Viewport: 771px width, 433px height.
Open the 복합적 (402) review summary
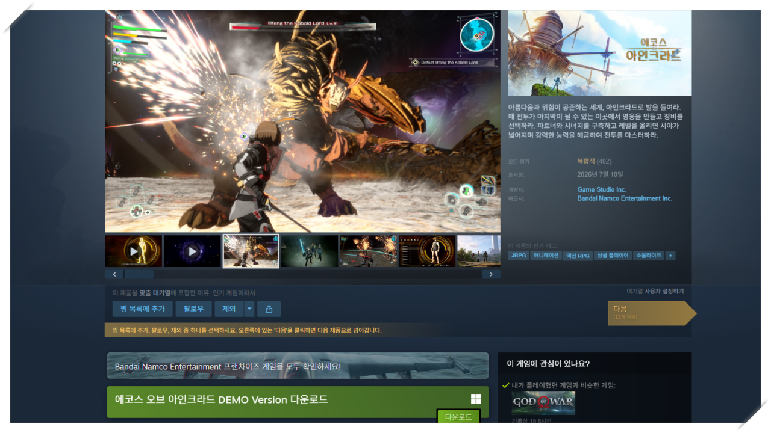click(x=595, y=161)
